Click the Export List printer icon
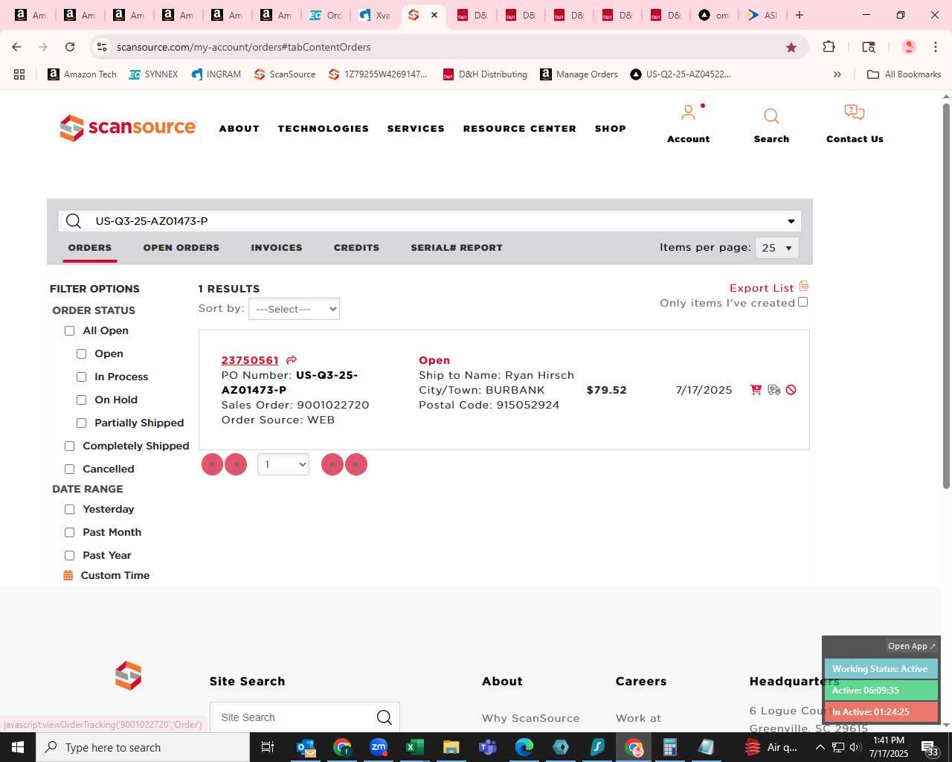This screenshot has height=762, width=952. (804, 286)
